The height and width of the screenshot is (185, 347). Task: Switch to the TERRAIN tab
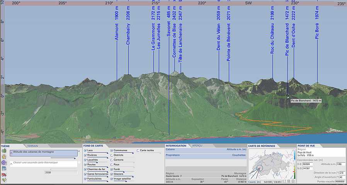[x=32, y=146]
